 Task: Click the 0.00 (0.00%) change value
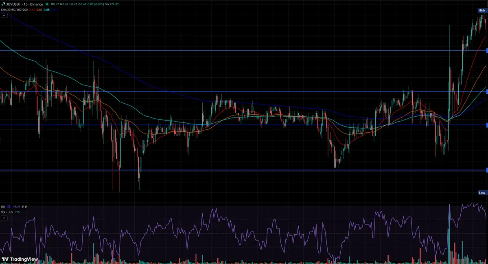click(x=96, y=4)
